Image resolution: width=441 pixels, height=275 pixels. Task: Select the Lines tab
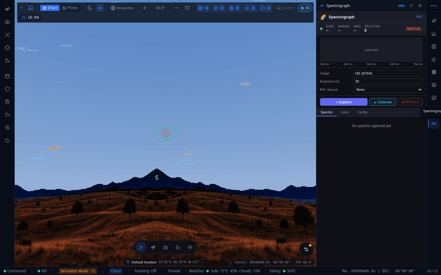click(345, 112)
